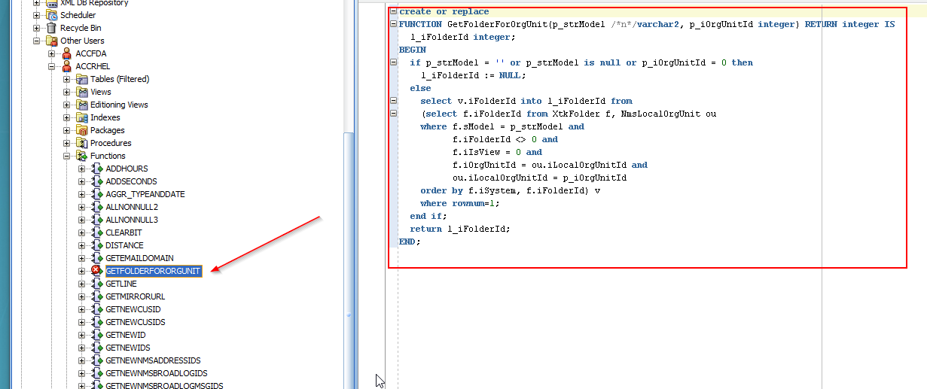Select the ALLNONNULL3 function
The width and height of the screenshot is (927, 389).
132,220
